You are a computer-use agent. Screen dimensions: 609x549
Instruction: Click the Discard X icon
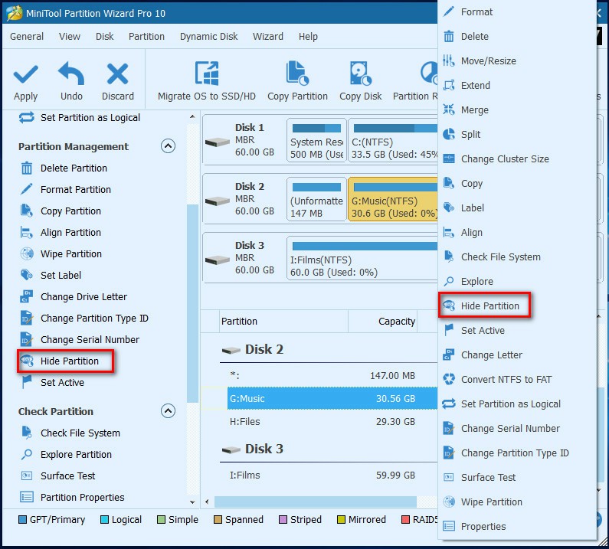click(x=117, y=75)
